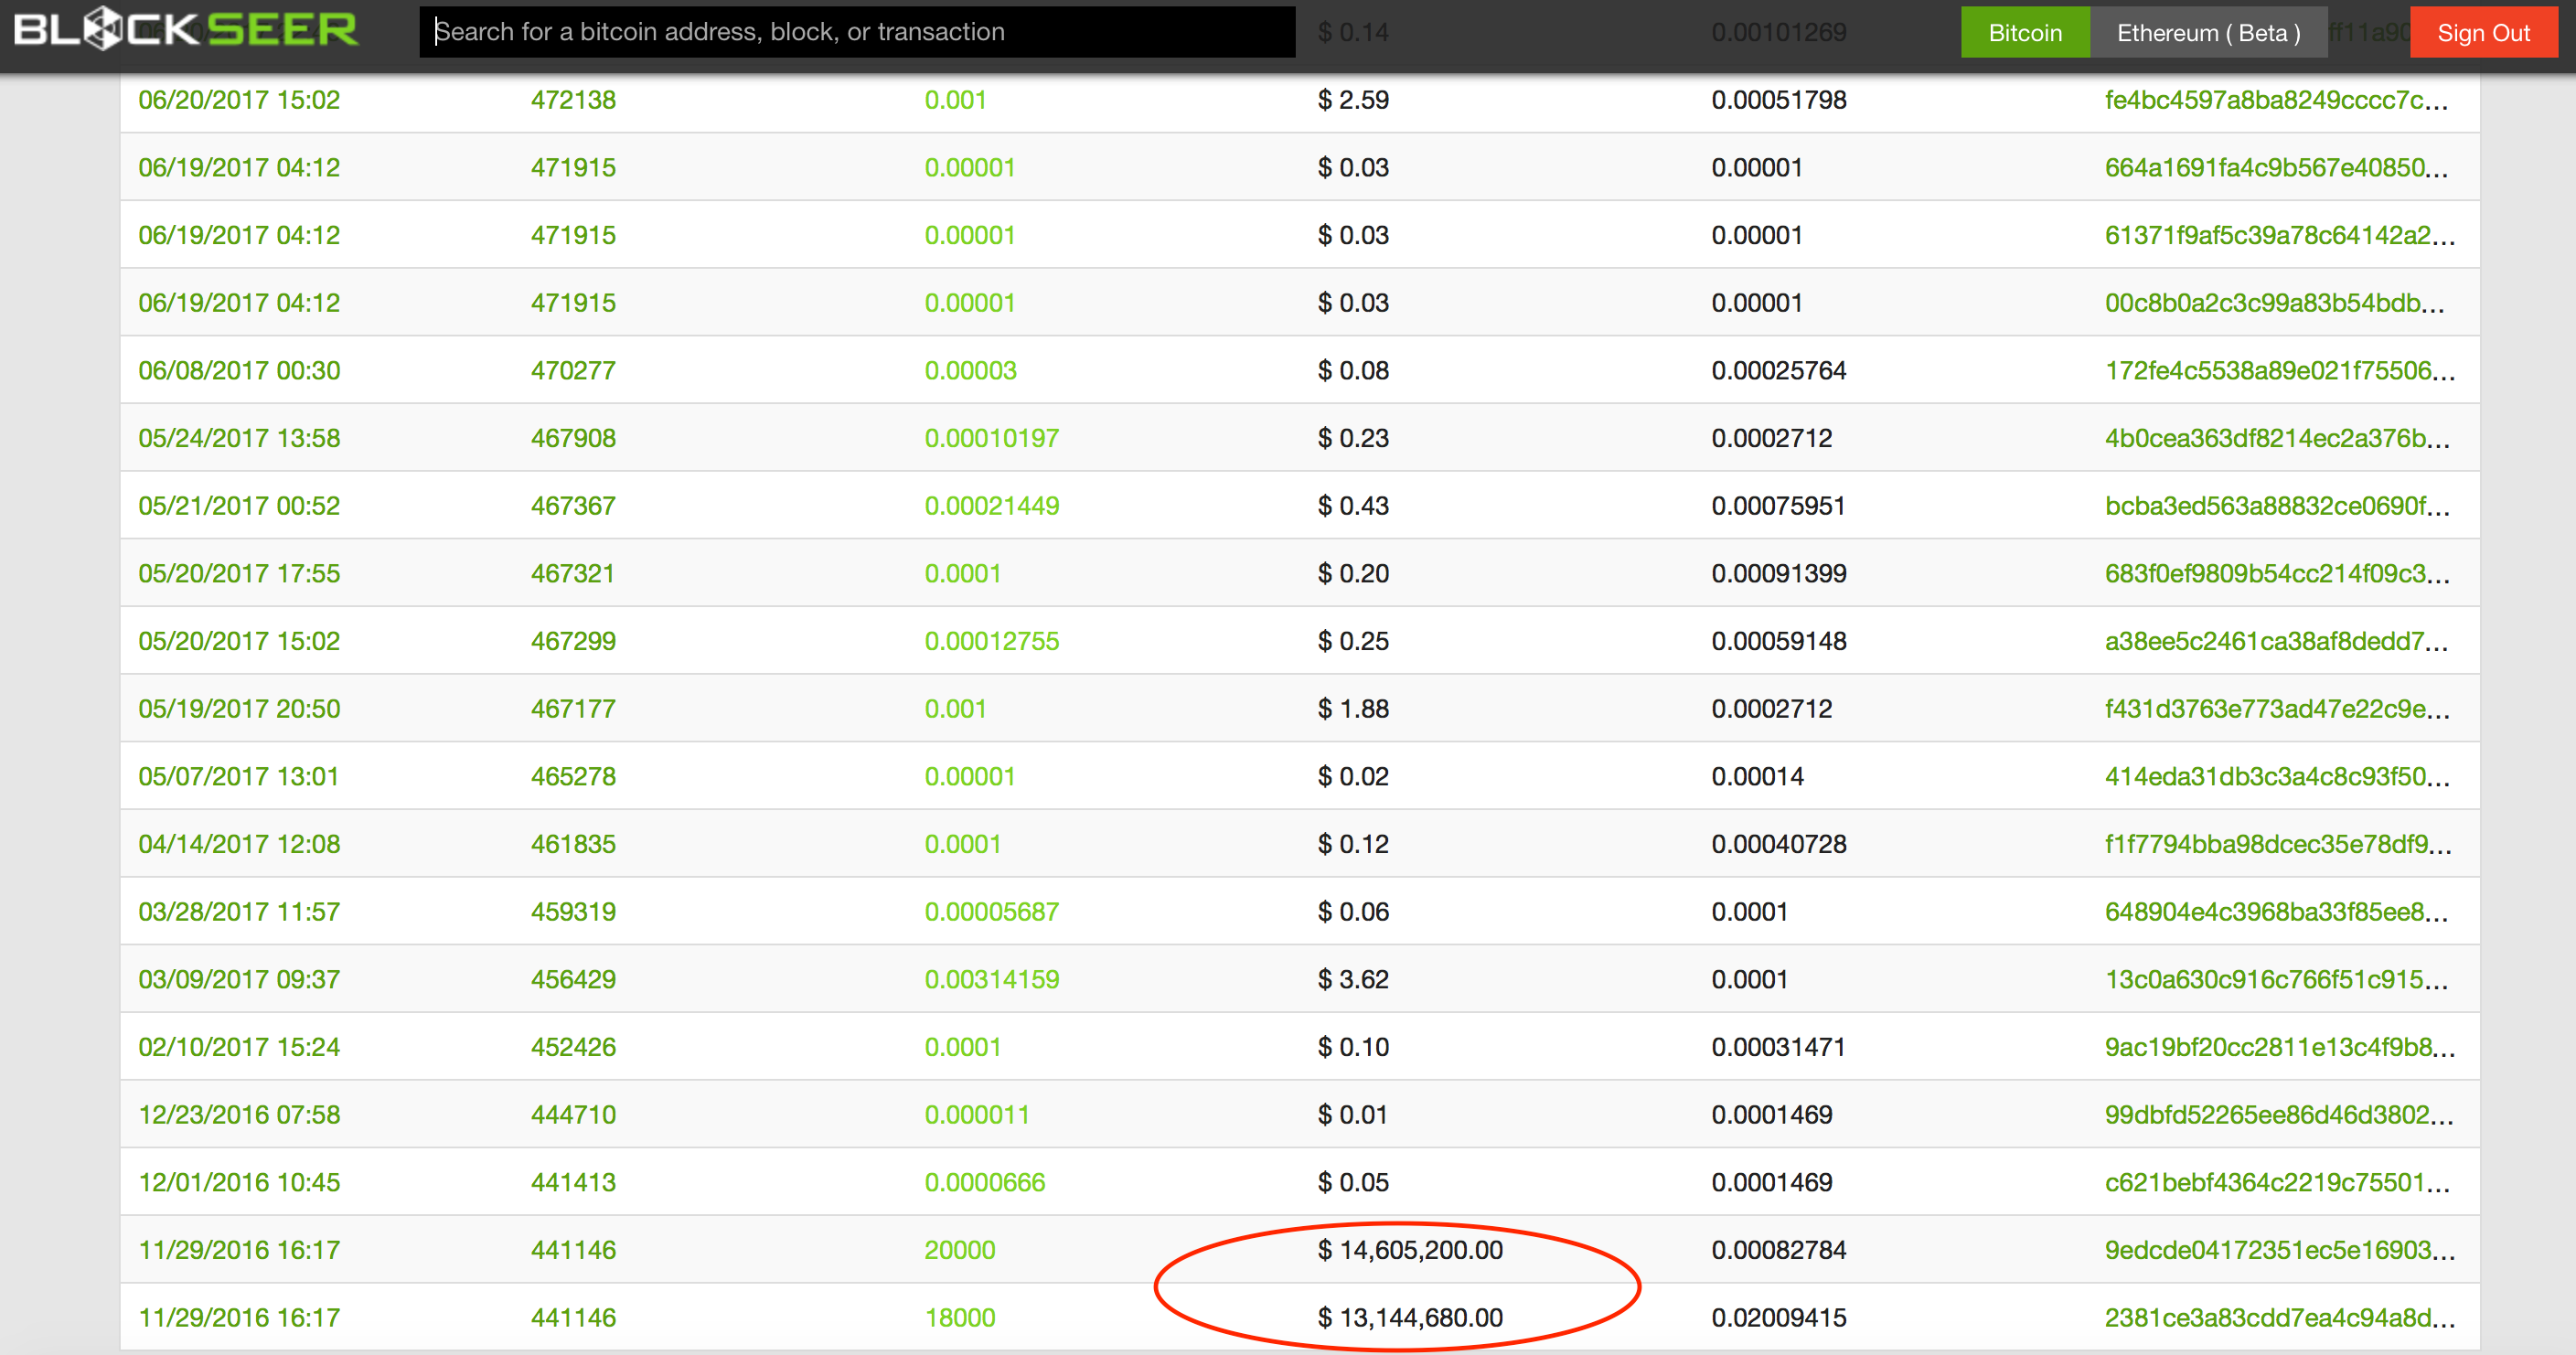Open block 452426
Image resolution: width=2576 pixels, height=1355 pixels.
click(573, 1047)
